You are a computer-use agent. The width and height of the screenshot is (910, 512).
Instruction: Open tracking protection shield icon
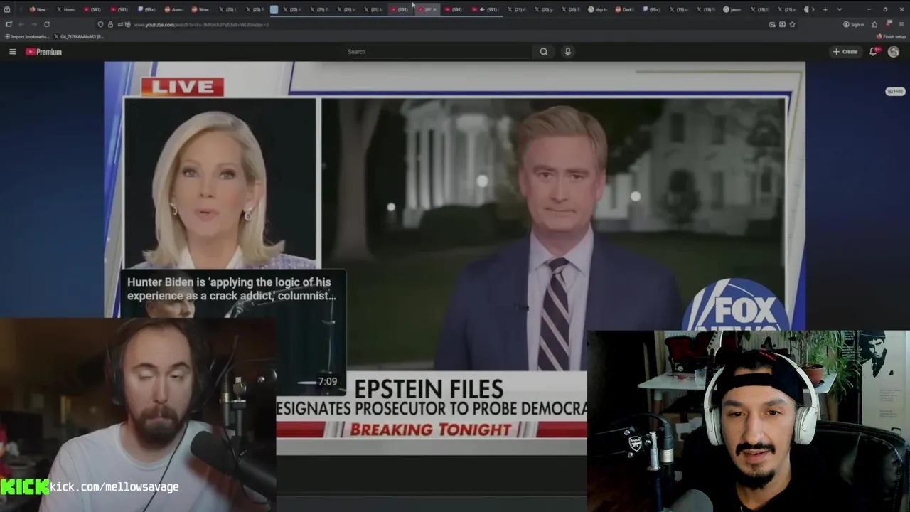(x=100, y=24)
